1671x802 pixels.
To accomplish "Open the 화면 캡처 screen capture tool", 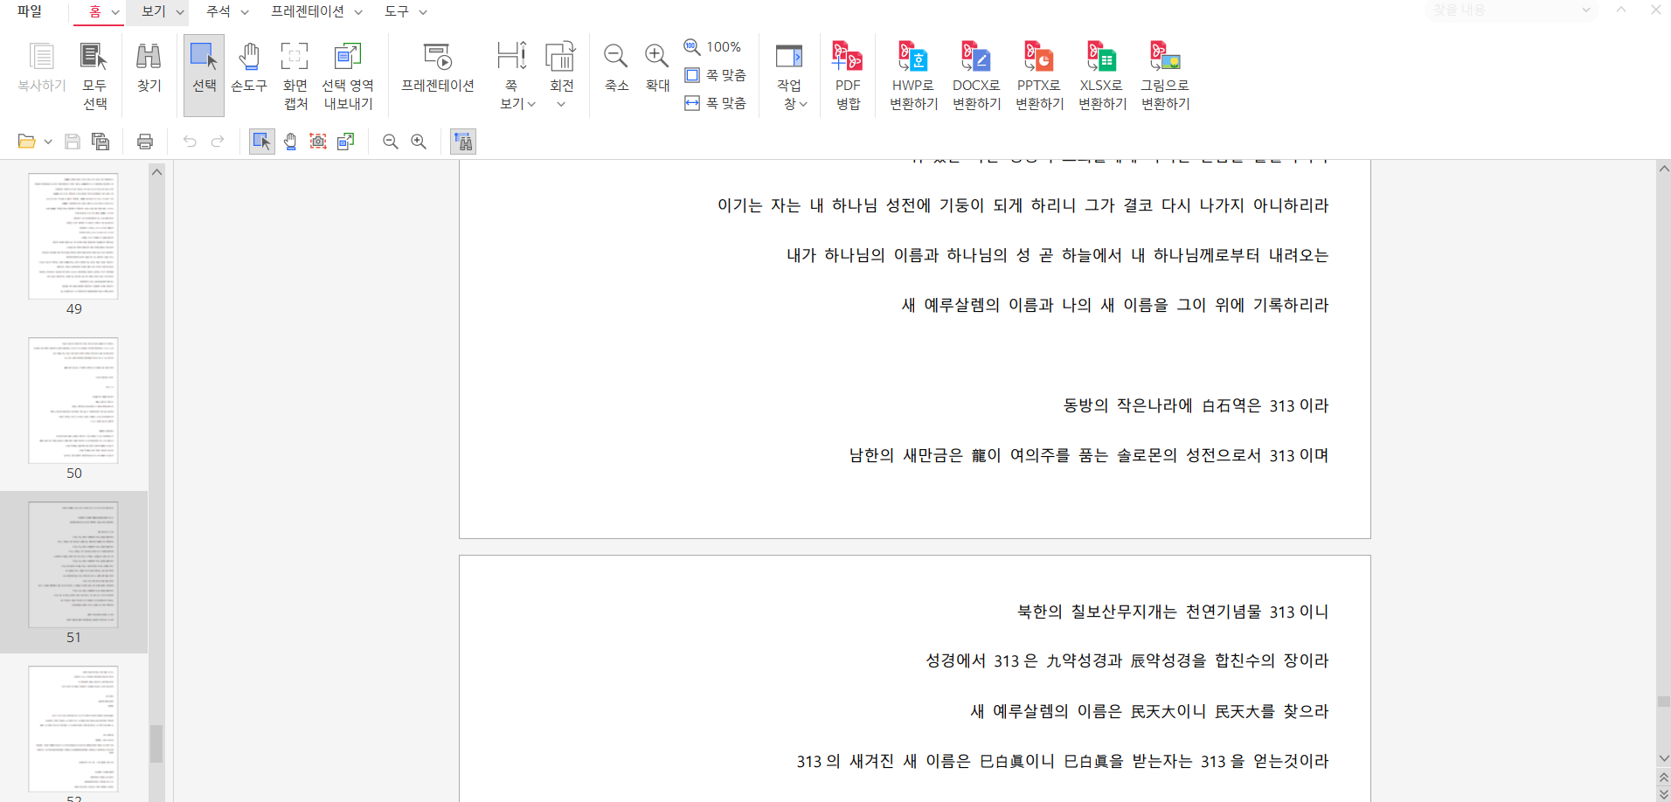I will click(x=295, y=75).
